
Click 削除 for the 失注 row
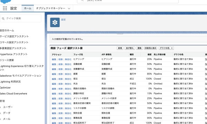click(61, 84)
